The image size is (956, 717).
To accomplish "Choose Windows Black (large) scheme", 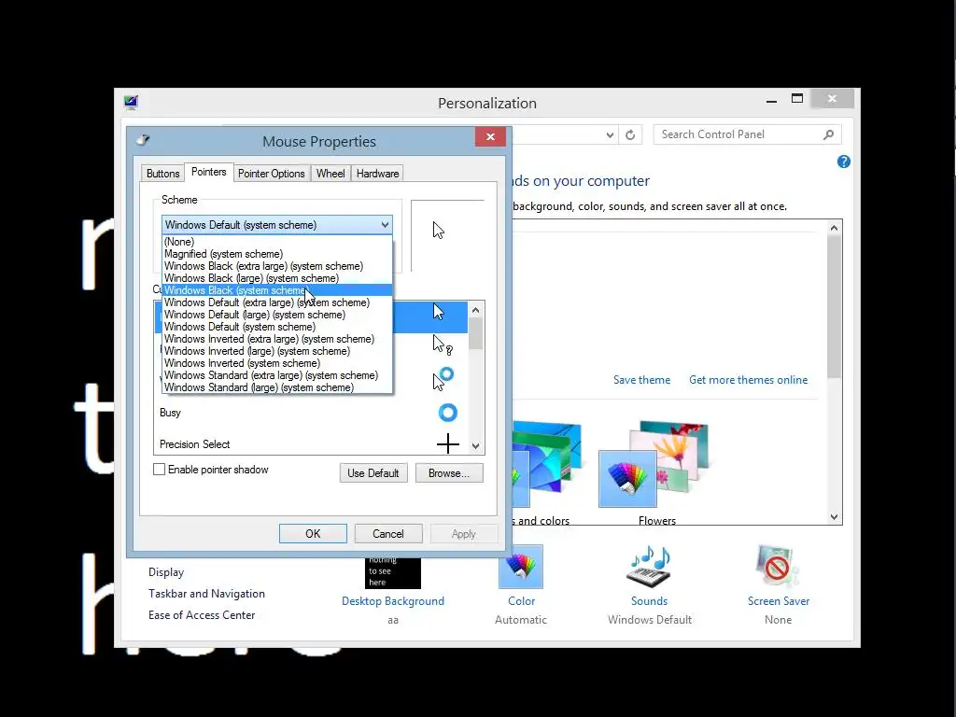I will pyautogui.click(x=277, y=278).
